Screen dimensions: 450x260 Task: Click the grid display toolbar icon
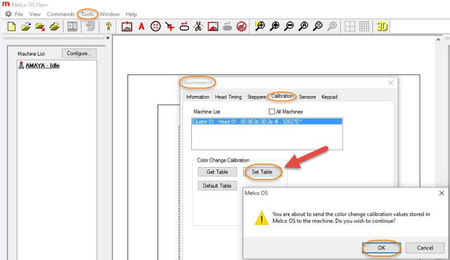(364, 27)
